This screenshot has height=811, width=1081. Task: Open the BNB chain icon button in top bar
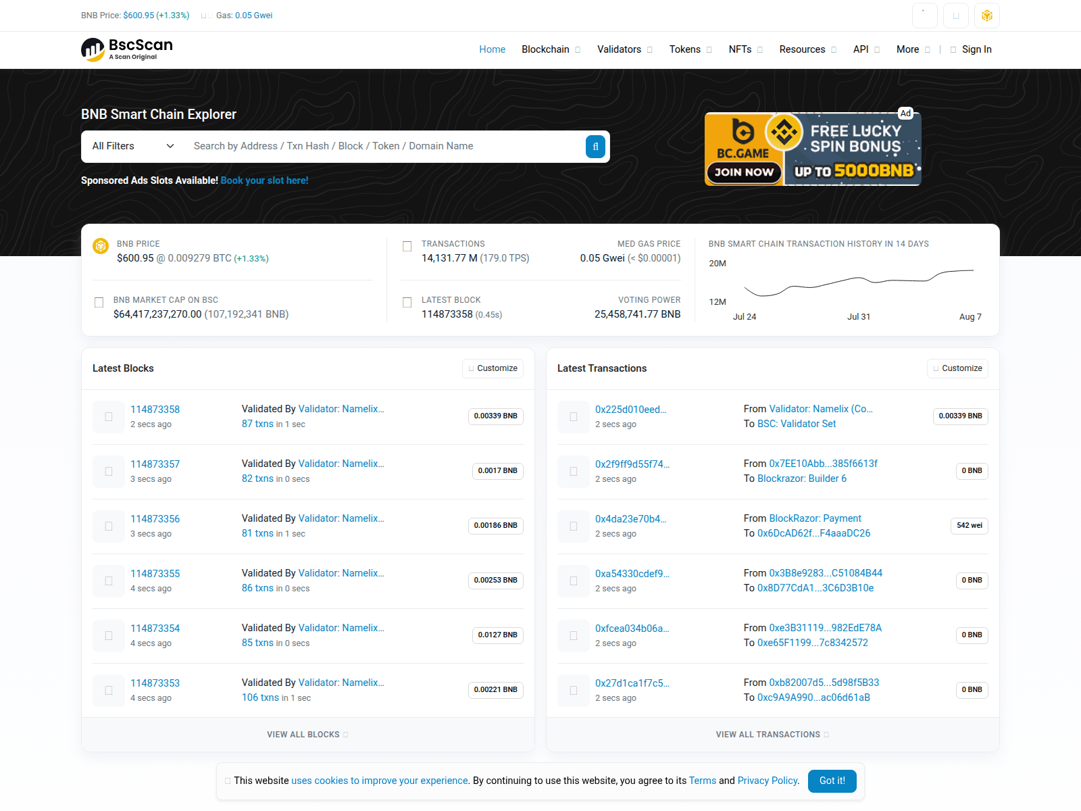[x=987, y=16]
